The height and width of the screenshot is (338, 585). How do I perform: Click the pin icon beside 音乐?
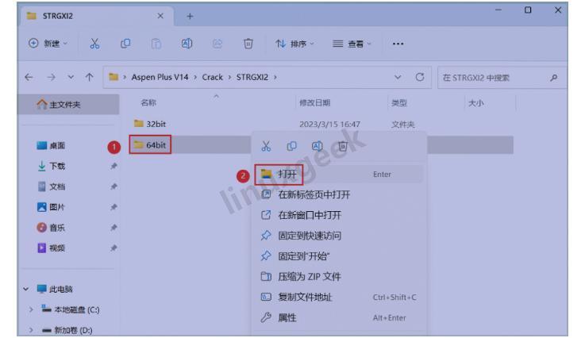tap(114, 228)
